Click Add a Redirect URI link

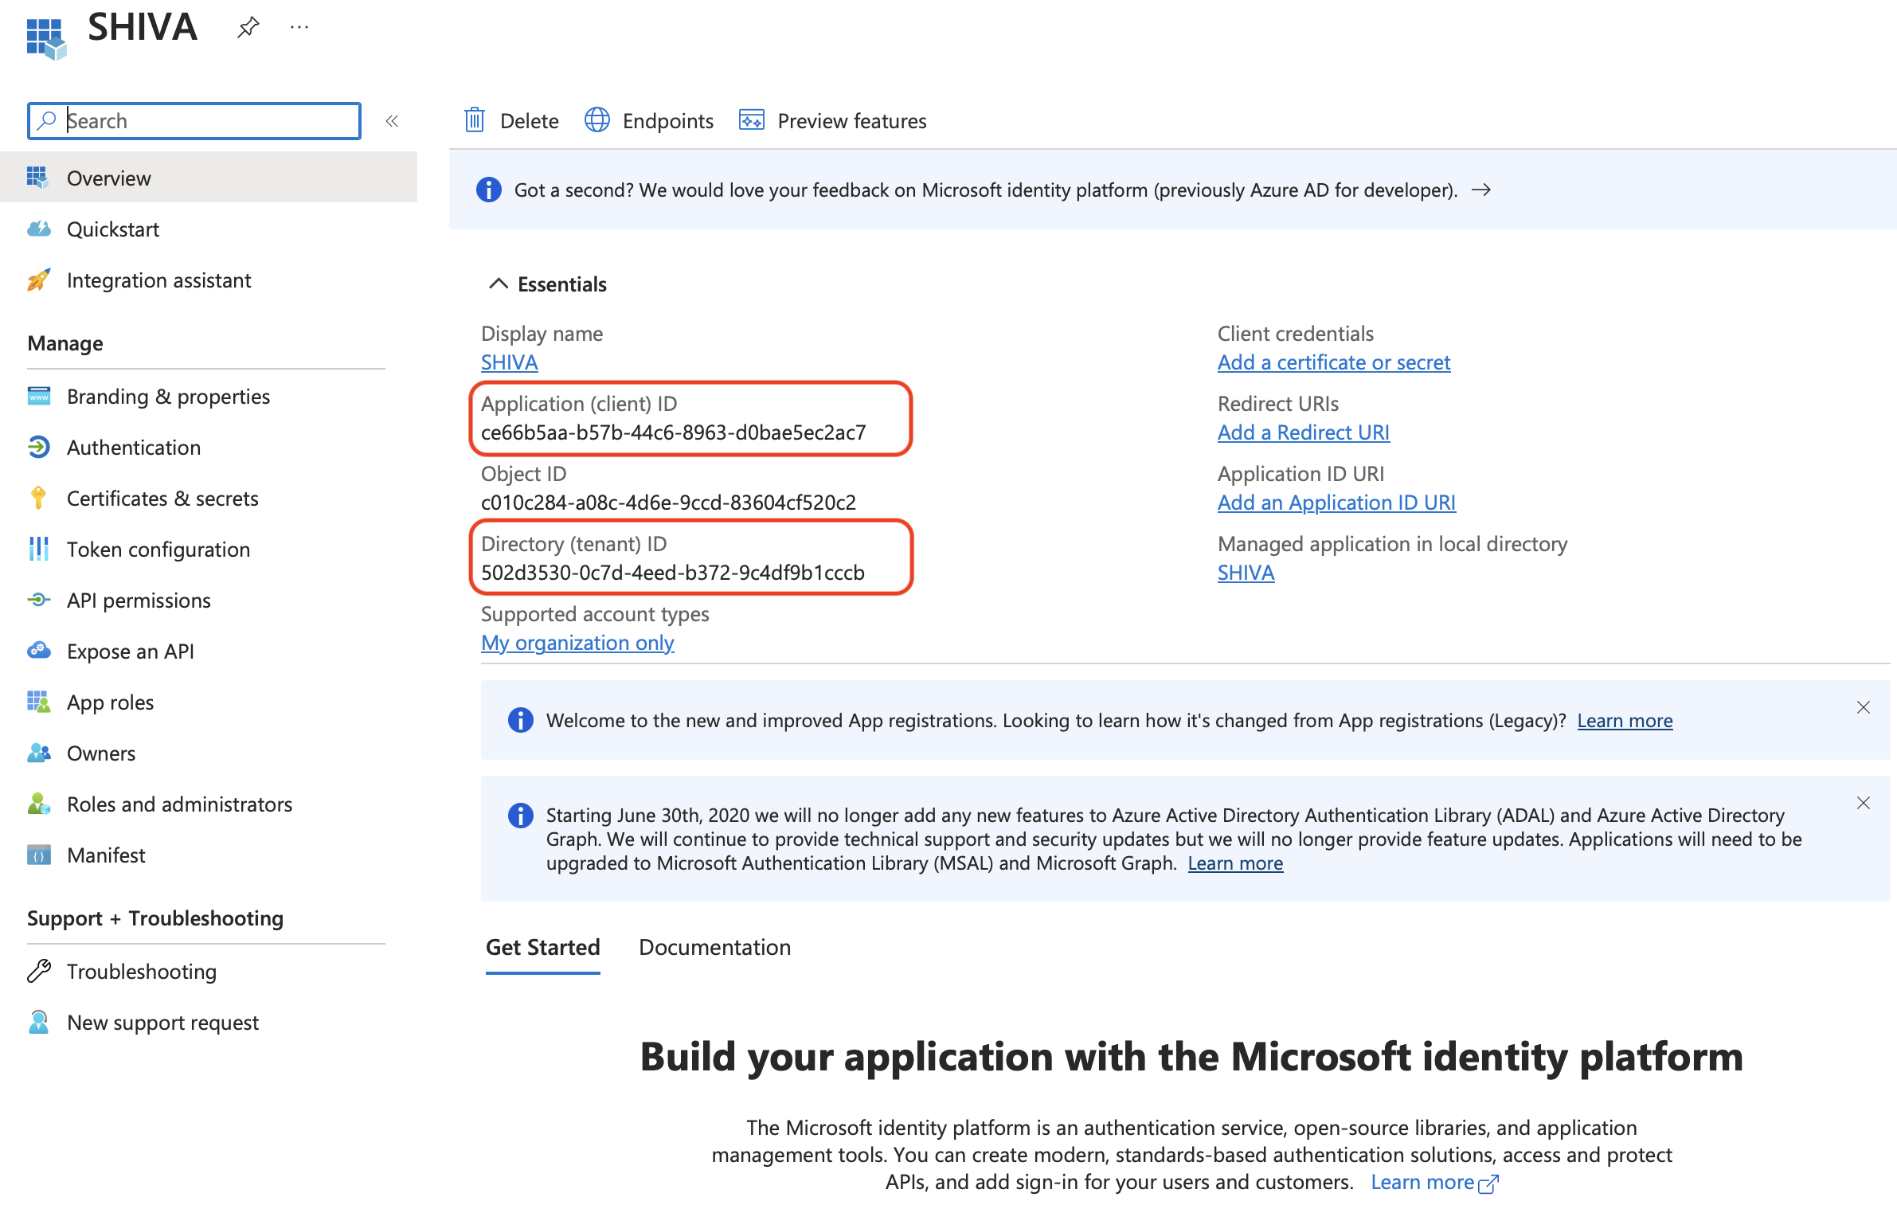pos(1303,432)
